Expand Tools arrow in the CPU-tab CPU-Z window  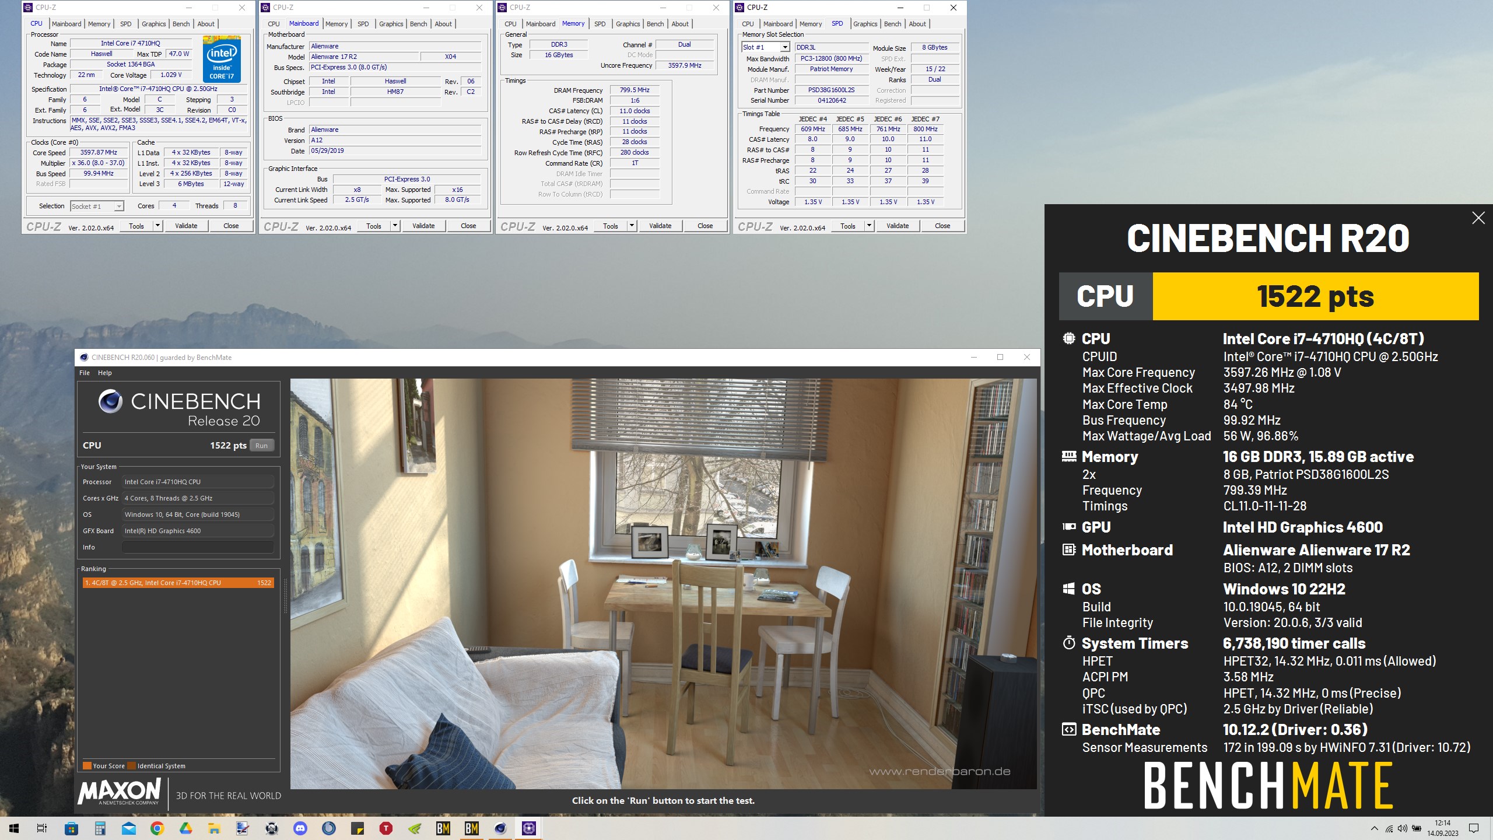(x=157, y=226)
